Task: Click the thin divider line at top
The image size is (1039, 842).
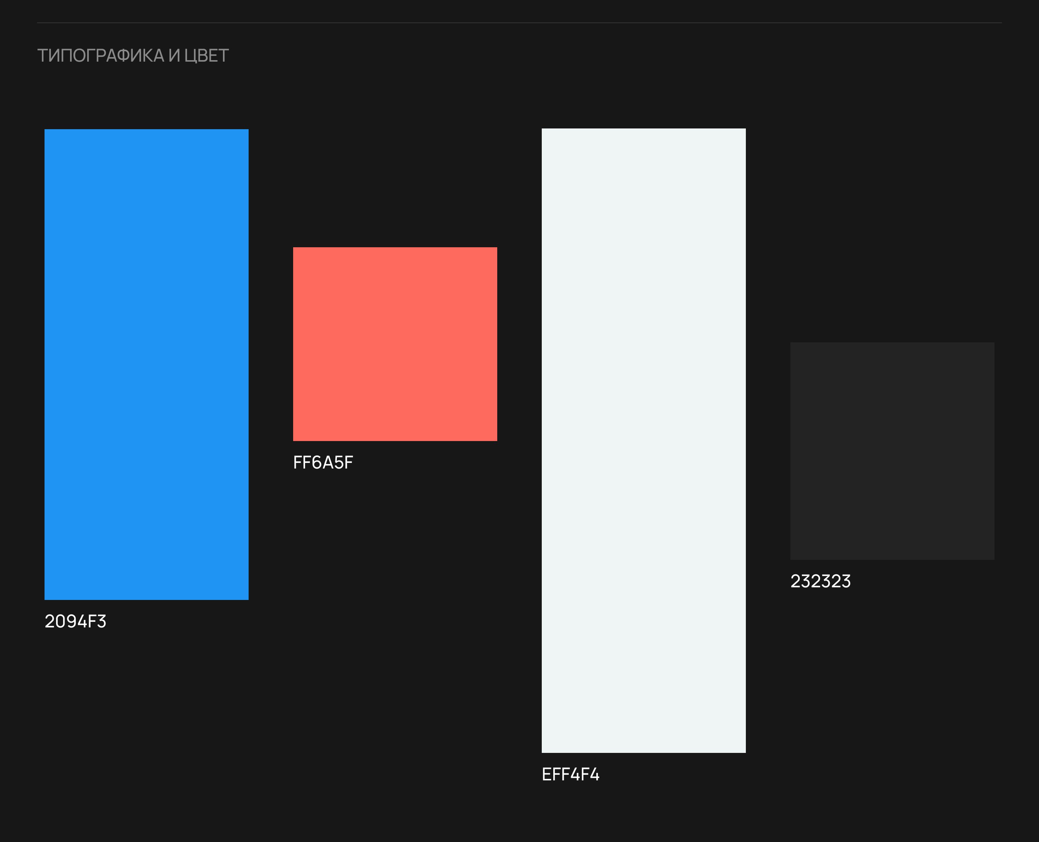Action: tap(519, 23)
